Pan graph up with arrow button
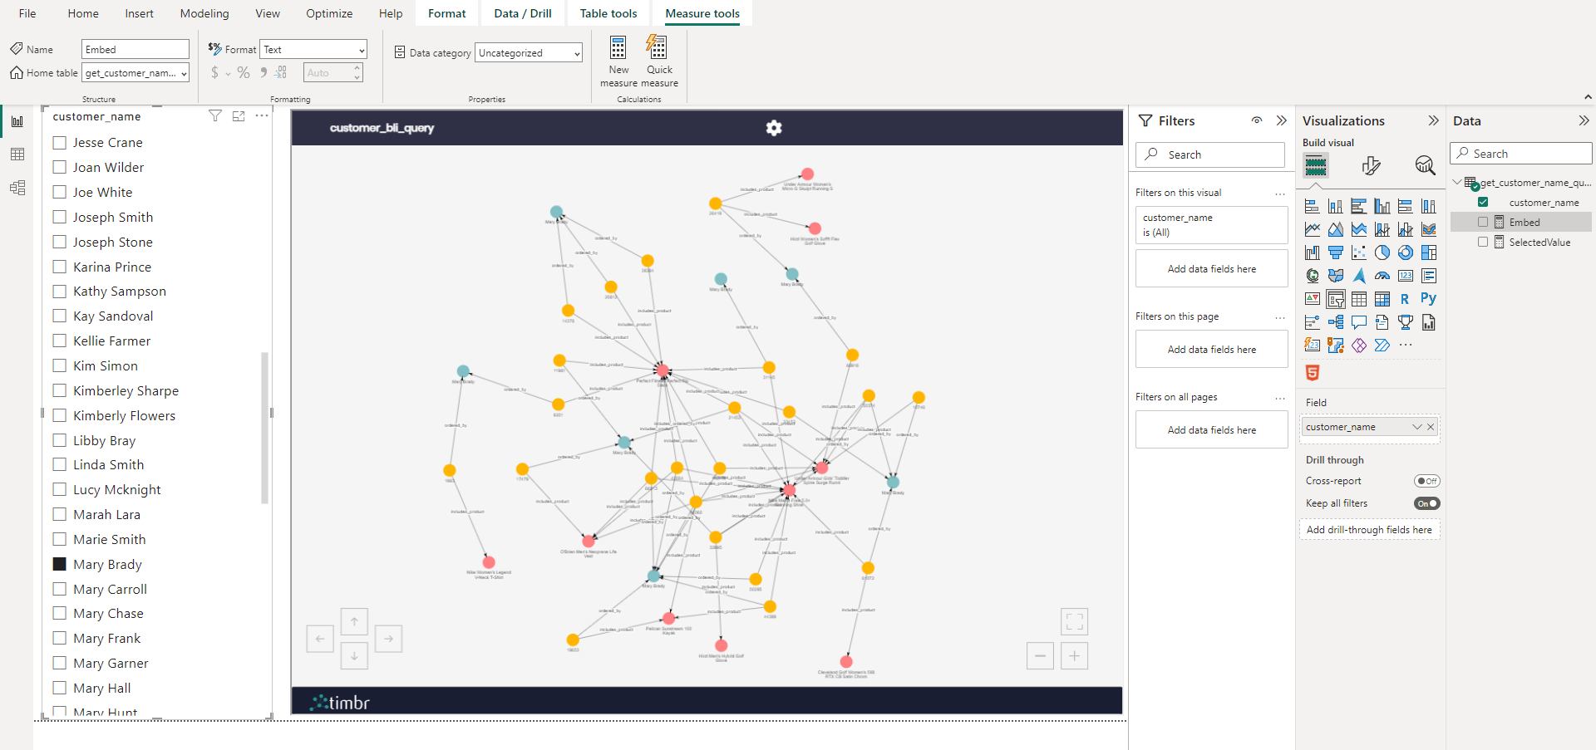1596x750 pixels. coord(354,621)
